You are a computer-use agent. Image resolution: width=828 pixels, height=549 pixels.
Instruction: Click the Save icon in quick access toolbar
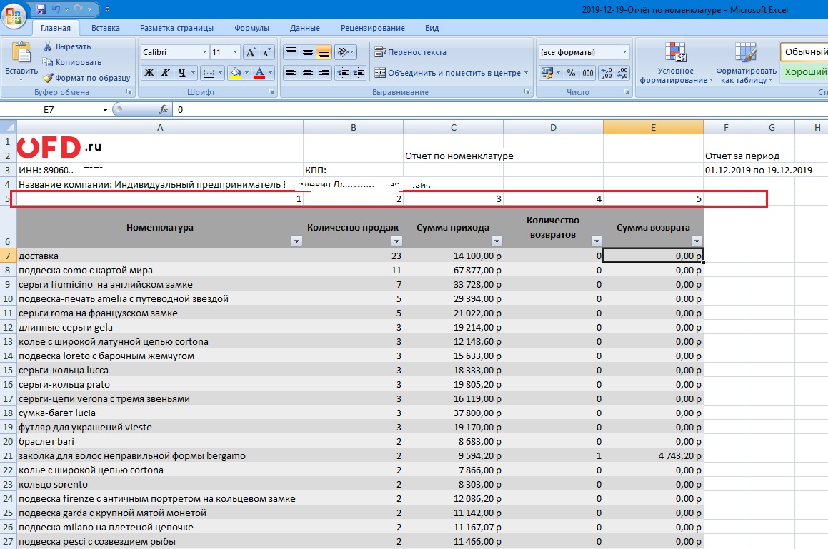pyautogui.click(x=41, y=9)
